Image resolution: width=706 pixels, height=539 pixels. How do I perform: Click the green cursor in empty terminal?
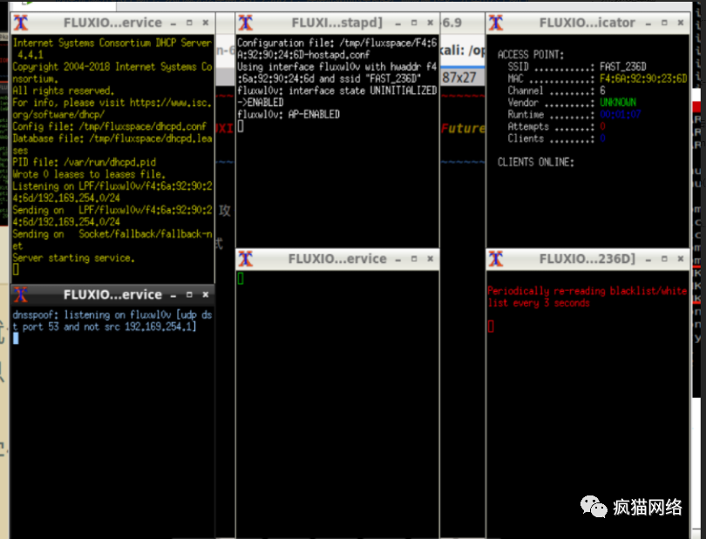241,279
